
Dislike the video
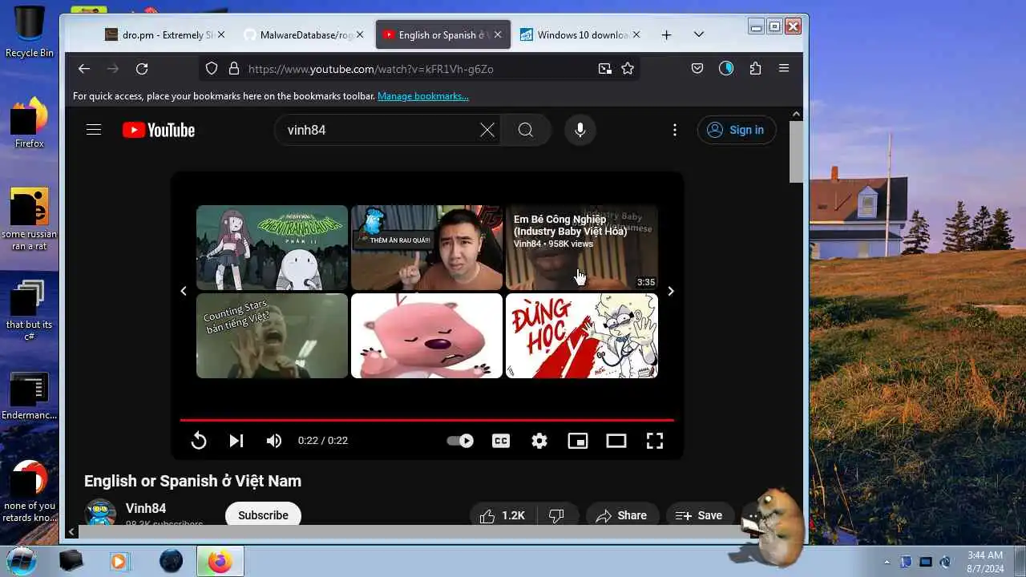(556, 515)
